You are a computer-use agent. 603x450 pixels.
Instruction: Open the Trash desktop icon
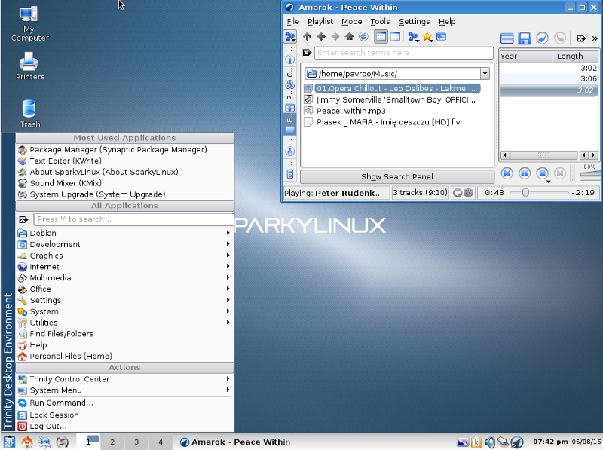pyautogui.click(x=29, y=114)
